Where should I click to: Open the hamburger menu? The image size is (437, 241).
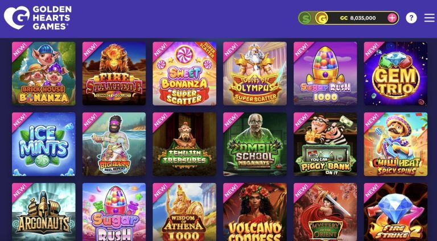[430, 18]
